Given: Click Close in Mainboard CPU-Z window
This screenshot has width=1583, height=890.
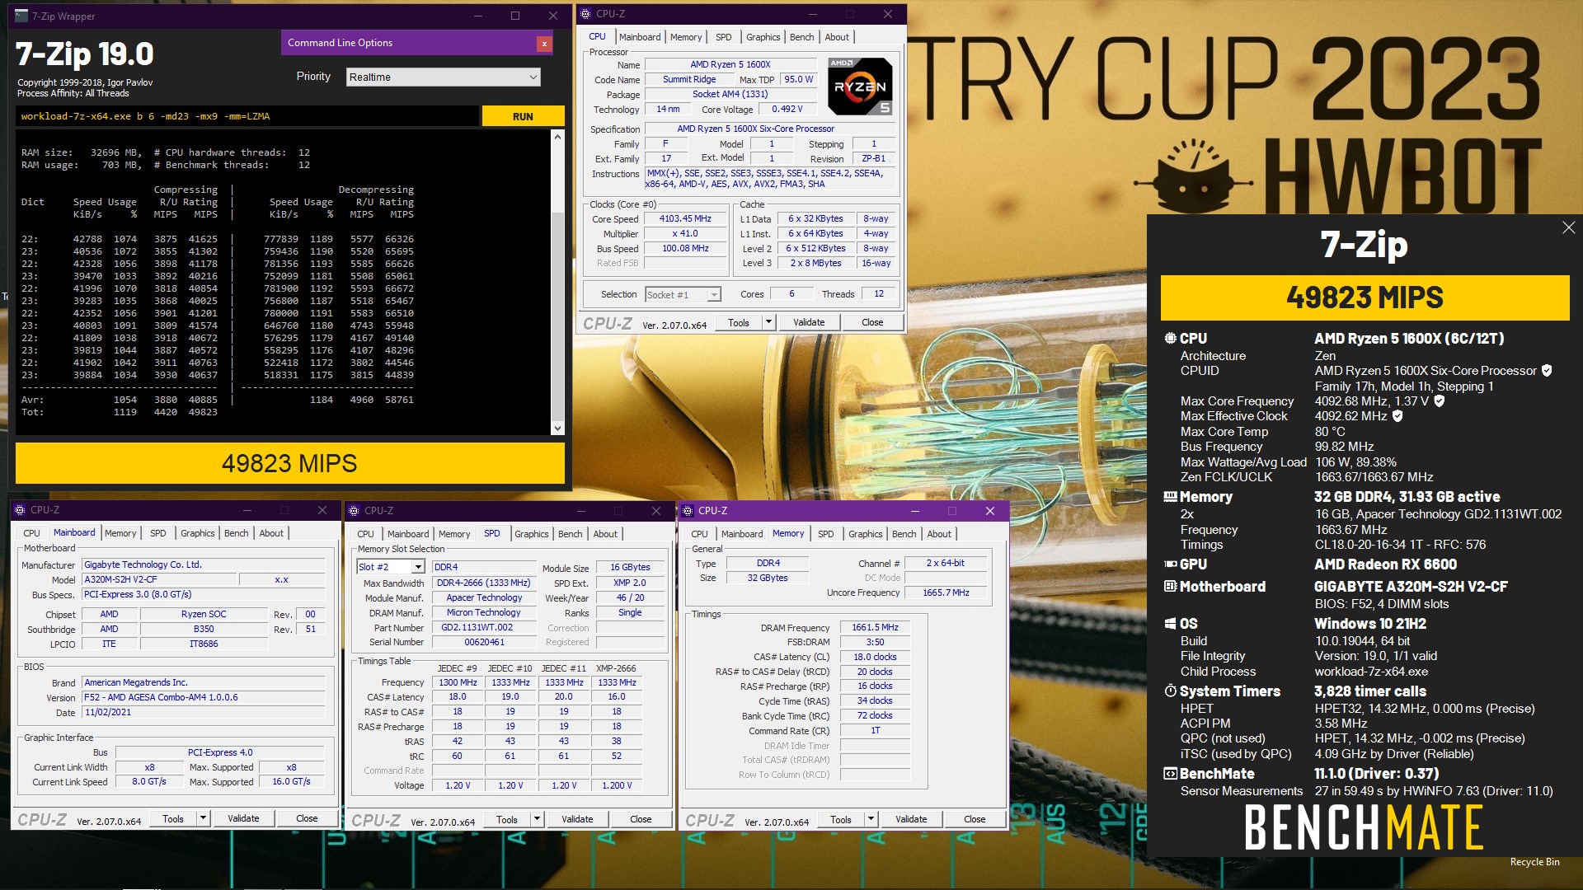Looking at the screenshot, I should [307, 818].
